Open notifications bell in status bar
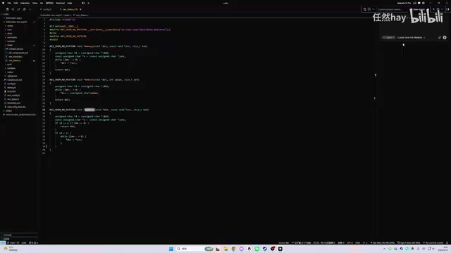Viewport: 451px width, 253px height. [x=447, y=242]
